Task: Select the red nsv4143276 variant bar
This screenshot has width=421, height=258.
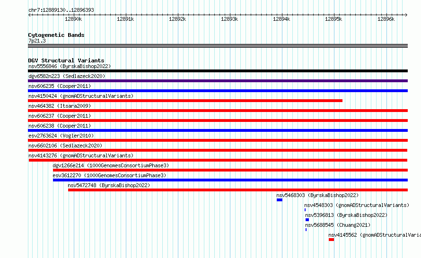Action: 218,160
